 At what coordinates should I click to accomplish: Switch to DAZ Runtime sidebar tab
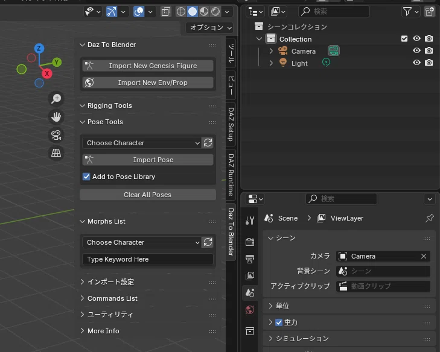(231, 175)
